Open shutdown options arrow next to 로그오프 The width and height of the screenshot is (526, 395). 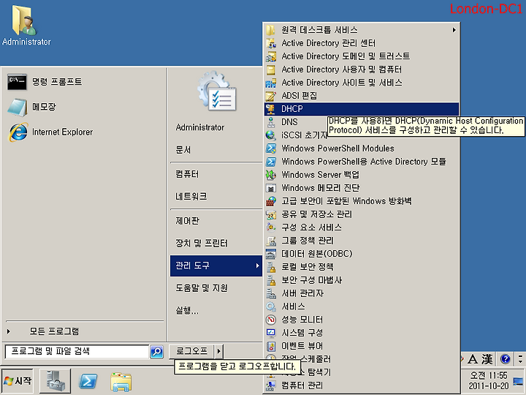point(218,351)
